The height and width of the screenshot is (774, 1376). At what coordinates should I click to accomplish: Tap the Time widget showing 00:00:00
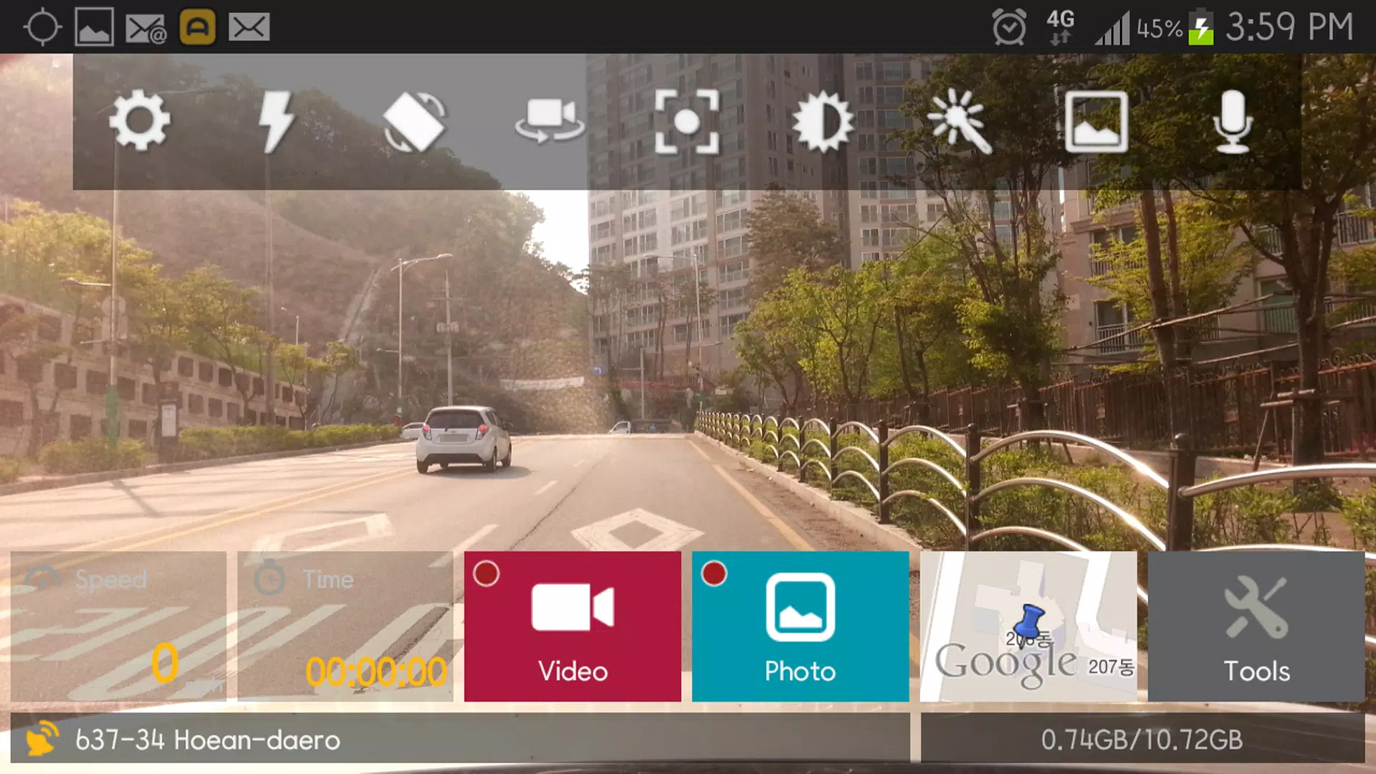(x=345, y=626)
